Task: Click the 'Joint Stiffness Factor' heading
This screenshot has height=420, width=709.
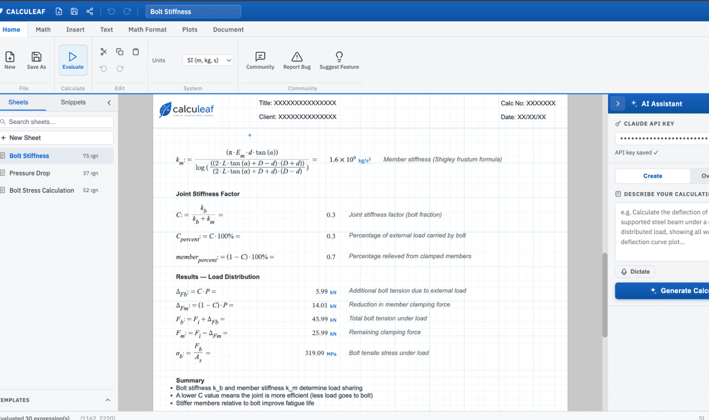Action: click(x=207, y=194)
